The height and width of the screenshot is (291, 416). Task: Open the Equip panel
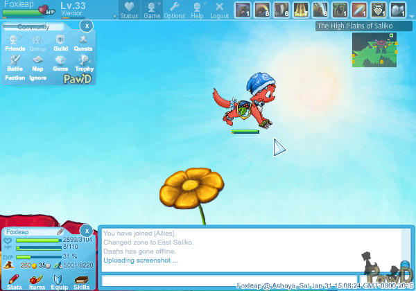pyautogui.click(x=60, y=281)
